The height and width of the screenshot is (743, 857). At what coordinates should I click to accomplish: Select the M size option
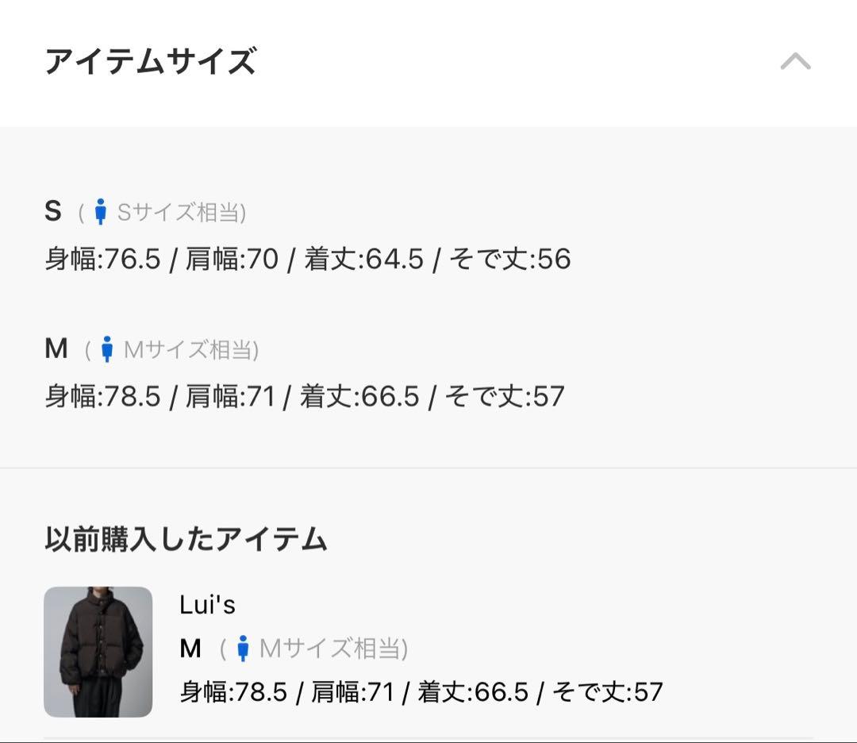click(55, 347)
